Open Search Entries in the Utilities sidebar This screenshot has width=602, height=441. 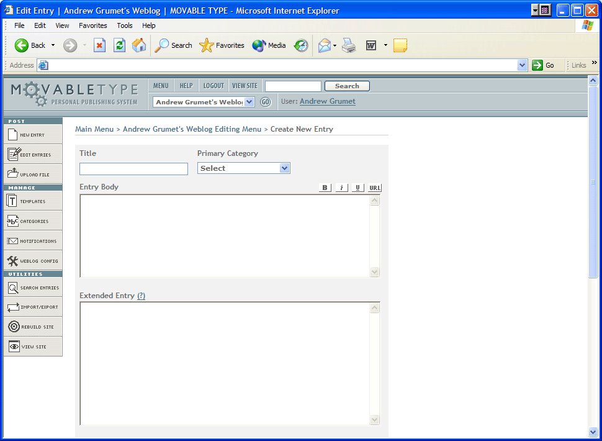coord(33,288)
